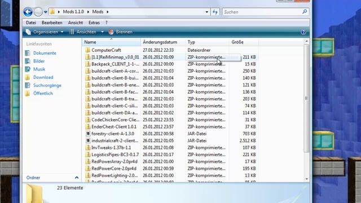Sort by the Größe column header
This screenshot has height=203, width=361.
coord(244,42)
